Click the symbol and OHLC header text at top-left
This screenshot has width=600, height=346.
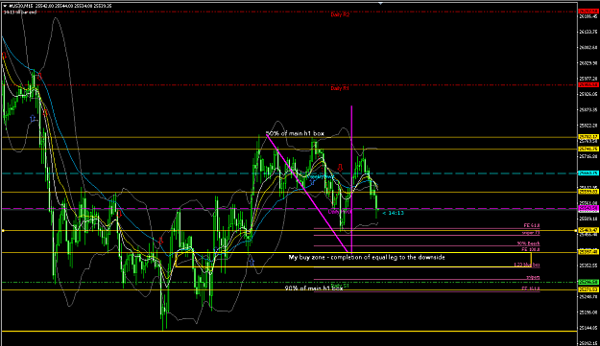(60, 6)
